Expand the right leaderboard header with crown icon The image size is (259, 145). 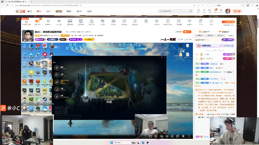coord(224,32)
